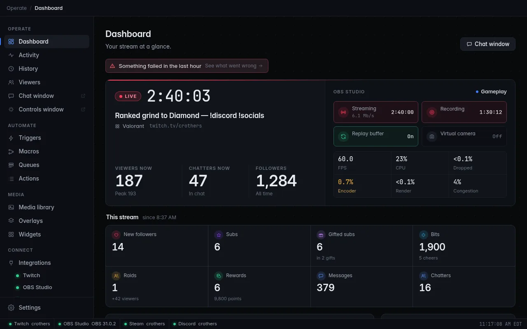The image size is (527, 329).
Task: Click the Steam crothers status bar entry
Action: point(145,324)
